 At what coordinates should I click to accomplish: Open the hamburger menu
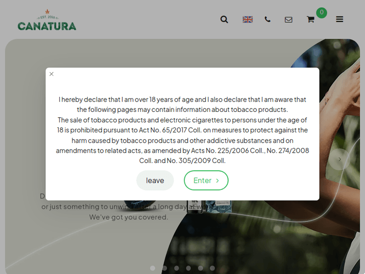[x=340, y=19]
